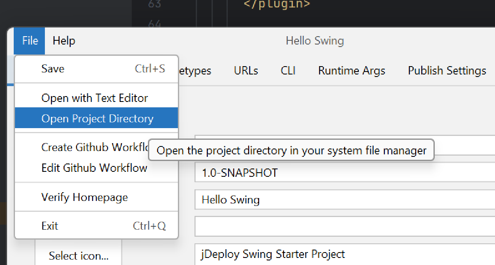Image resolution: width=495 pixels, height=265 pixels.
Task: Select Exit to quit the application
Action: click(49, 225)
